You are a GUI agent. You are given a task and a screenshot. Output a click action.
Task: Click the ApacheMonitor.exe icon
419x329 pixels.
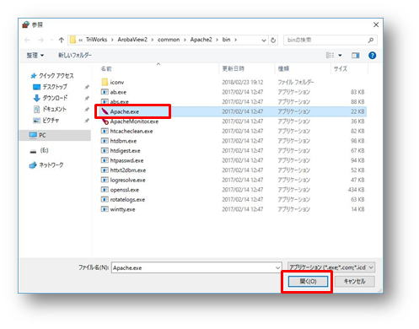click(105, 121)
